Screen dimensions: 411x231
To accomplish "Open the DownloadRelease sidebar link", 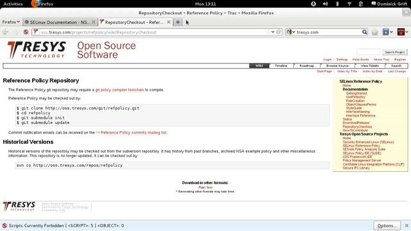I will pos(356,123).
